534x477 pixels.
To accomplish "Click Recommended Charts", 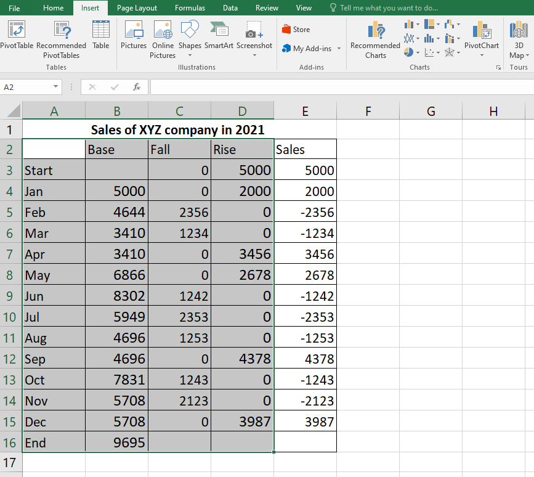I will (x=374, y=38).
